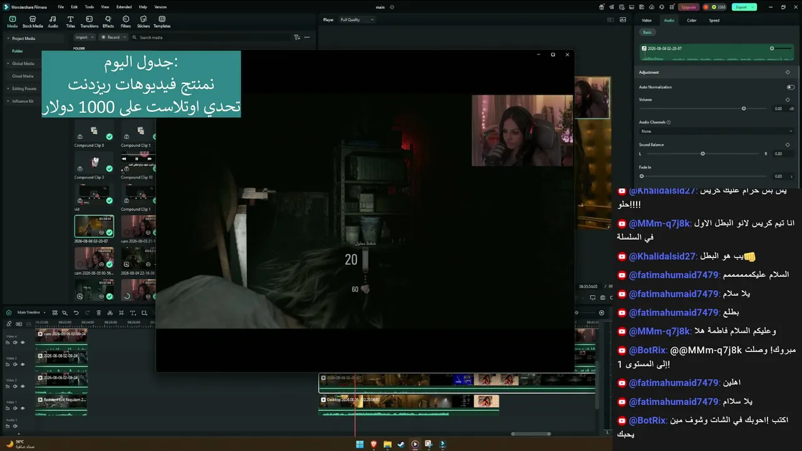Screen dimensions: 802x451
Task: Open the snapshot image icon above player
Action: point(622,19)
